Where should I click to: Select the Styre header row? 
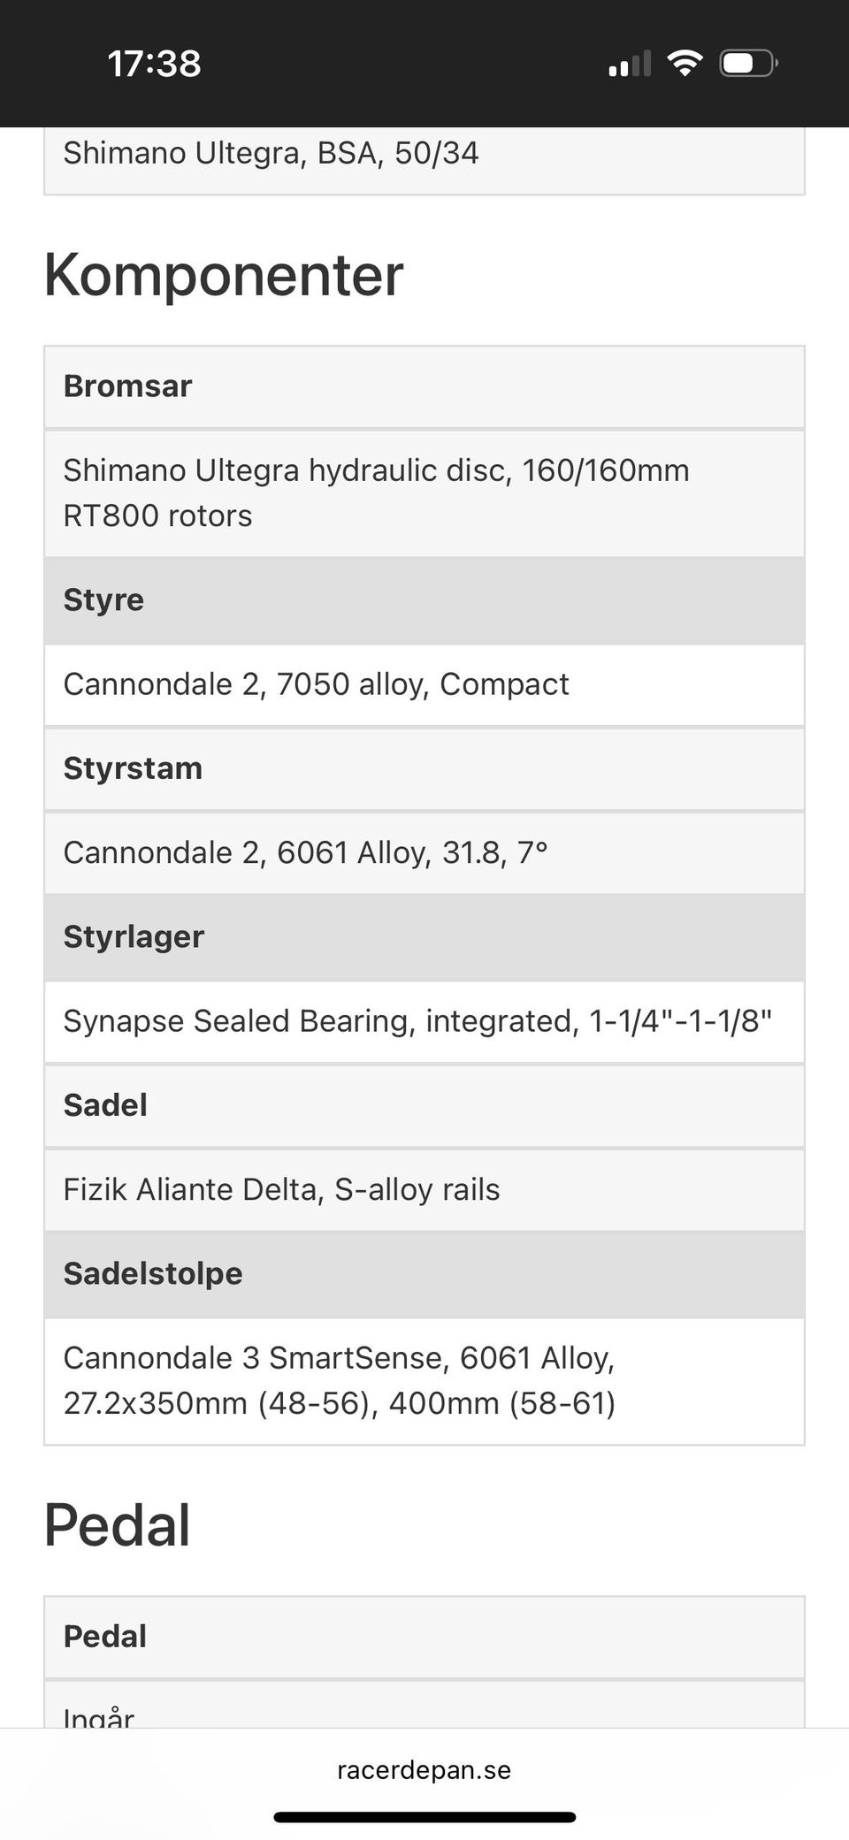pyautogui.click(x=424, y=599)
